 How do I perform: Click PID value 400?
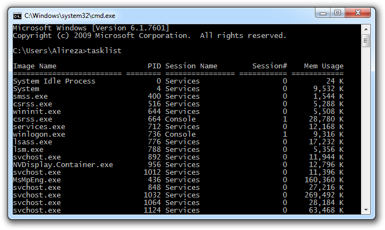click(x=154, y=96)
